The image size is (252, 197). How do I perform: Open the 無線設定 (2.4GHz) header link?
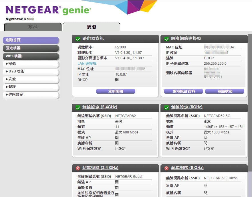click(100, 107)
